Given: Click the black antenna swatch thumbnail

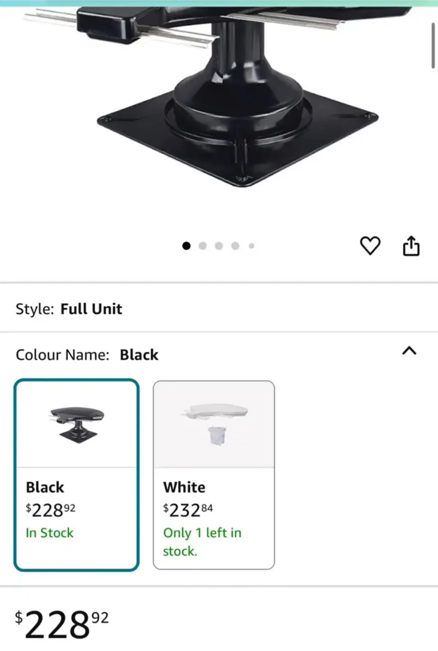Looking at the screenshot, I should click(x=77, y=424).
